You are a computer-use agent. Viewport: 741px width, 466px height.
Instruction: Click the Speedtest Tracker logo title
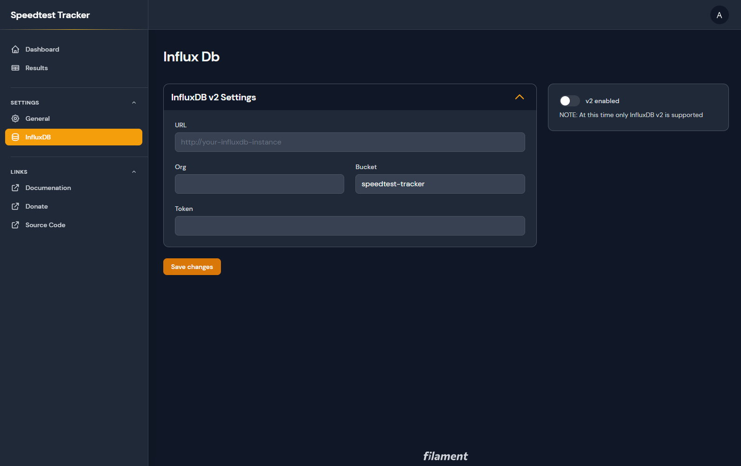click(x=50, y=15)
